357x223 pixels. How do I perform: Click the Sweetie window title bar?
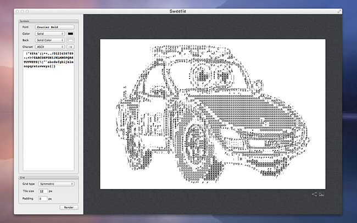178,12
